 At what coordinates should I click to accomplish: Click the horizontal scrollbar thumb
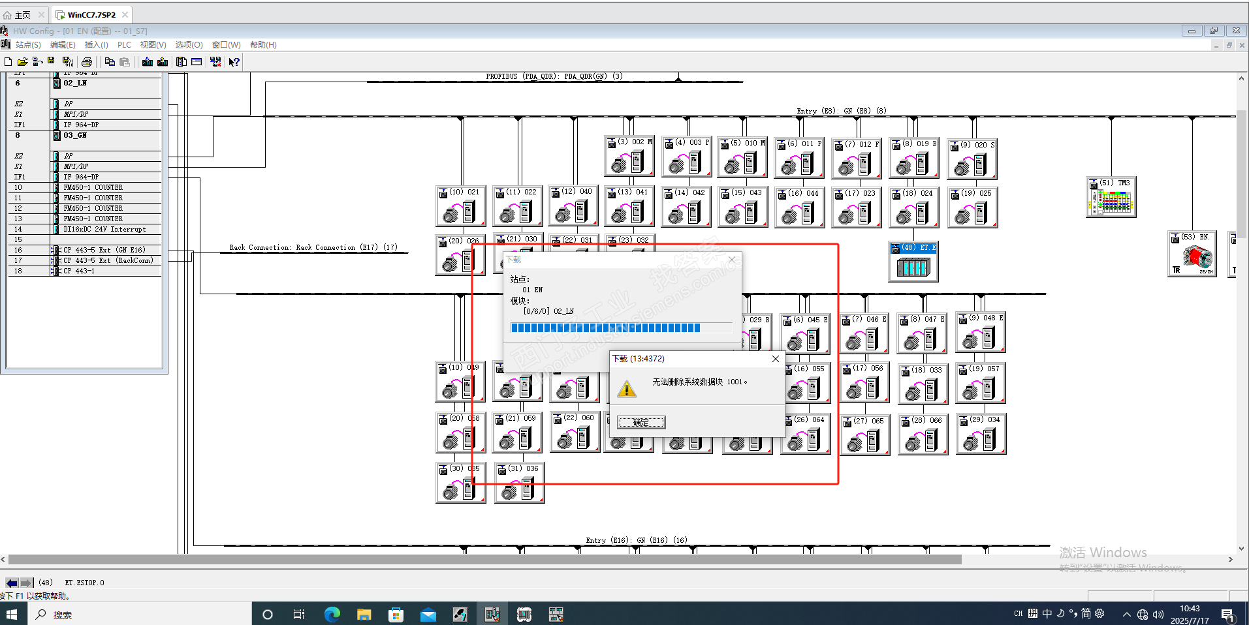point(484,560)
